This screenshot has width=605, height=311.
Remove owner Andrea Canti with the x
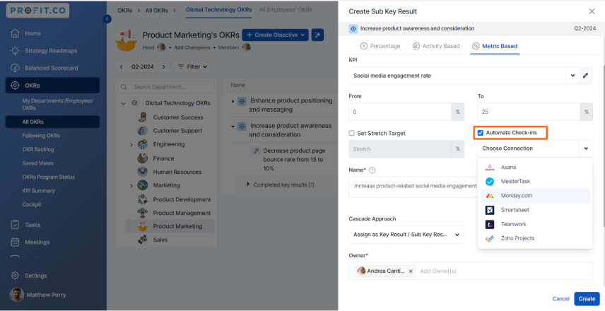pos(411,271)
